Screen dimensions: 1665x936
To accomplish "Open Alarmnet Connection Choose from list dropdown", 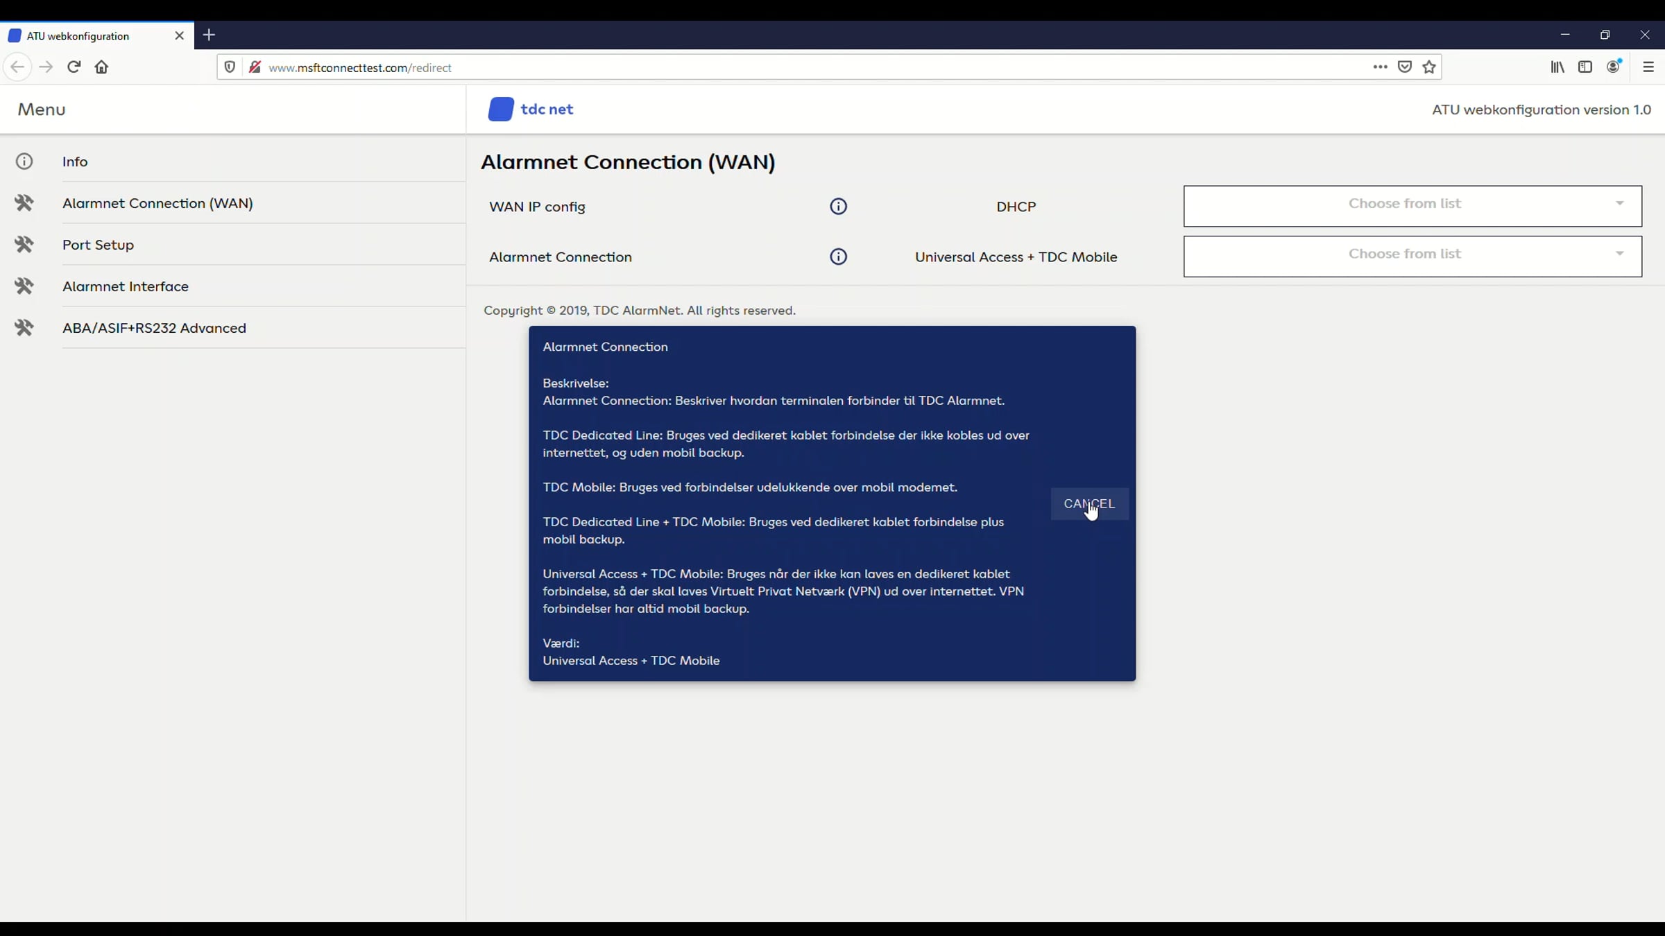I will tap(1412, 257).
